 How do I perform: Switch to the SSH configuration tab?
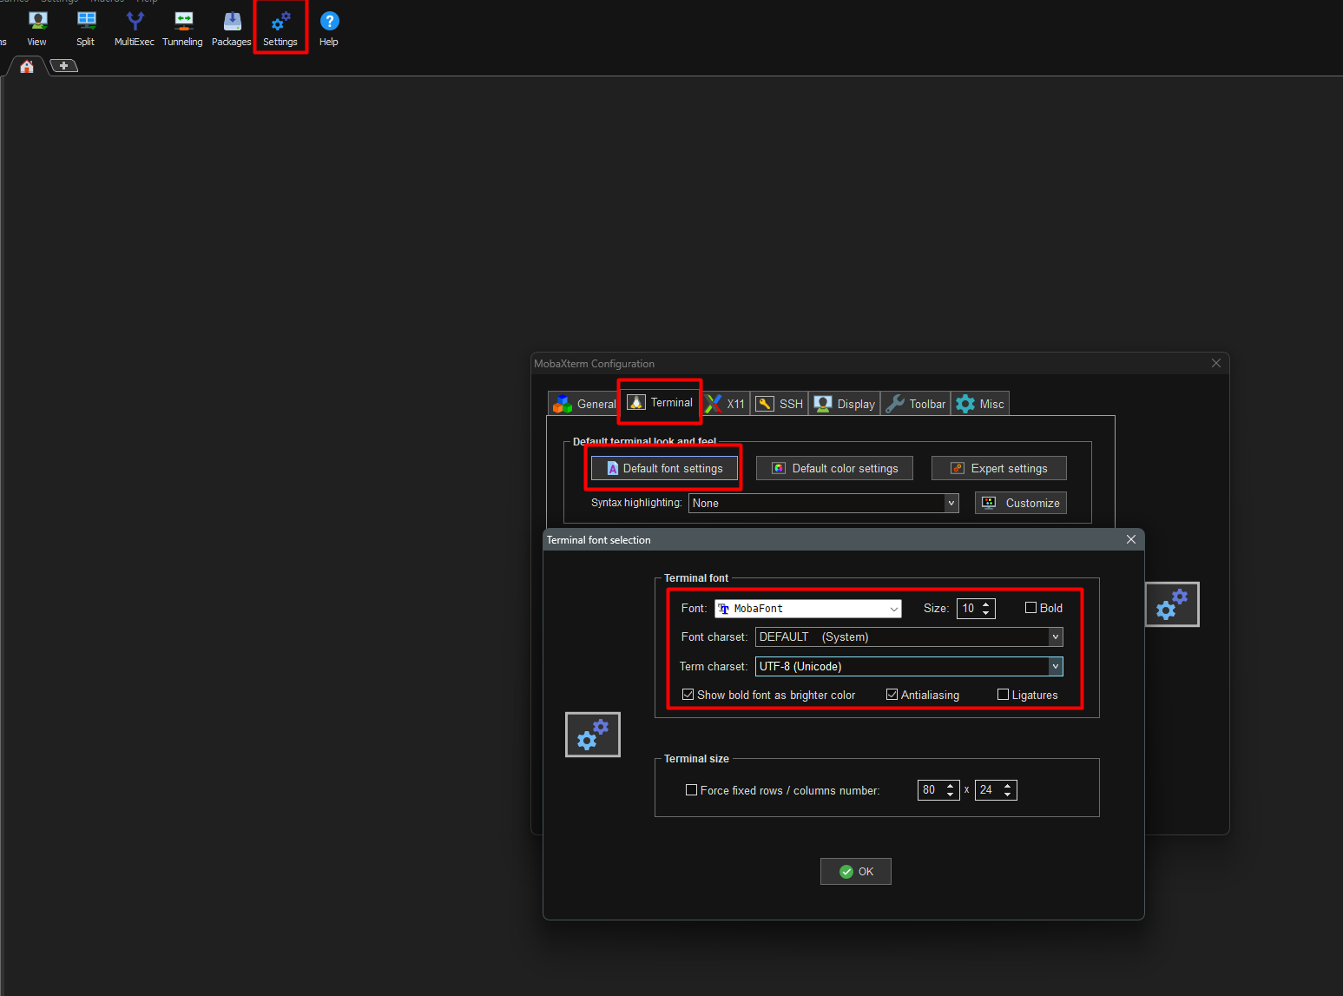coord(780,404)
